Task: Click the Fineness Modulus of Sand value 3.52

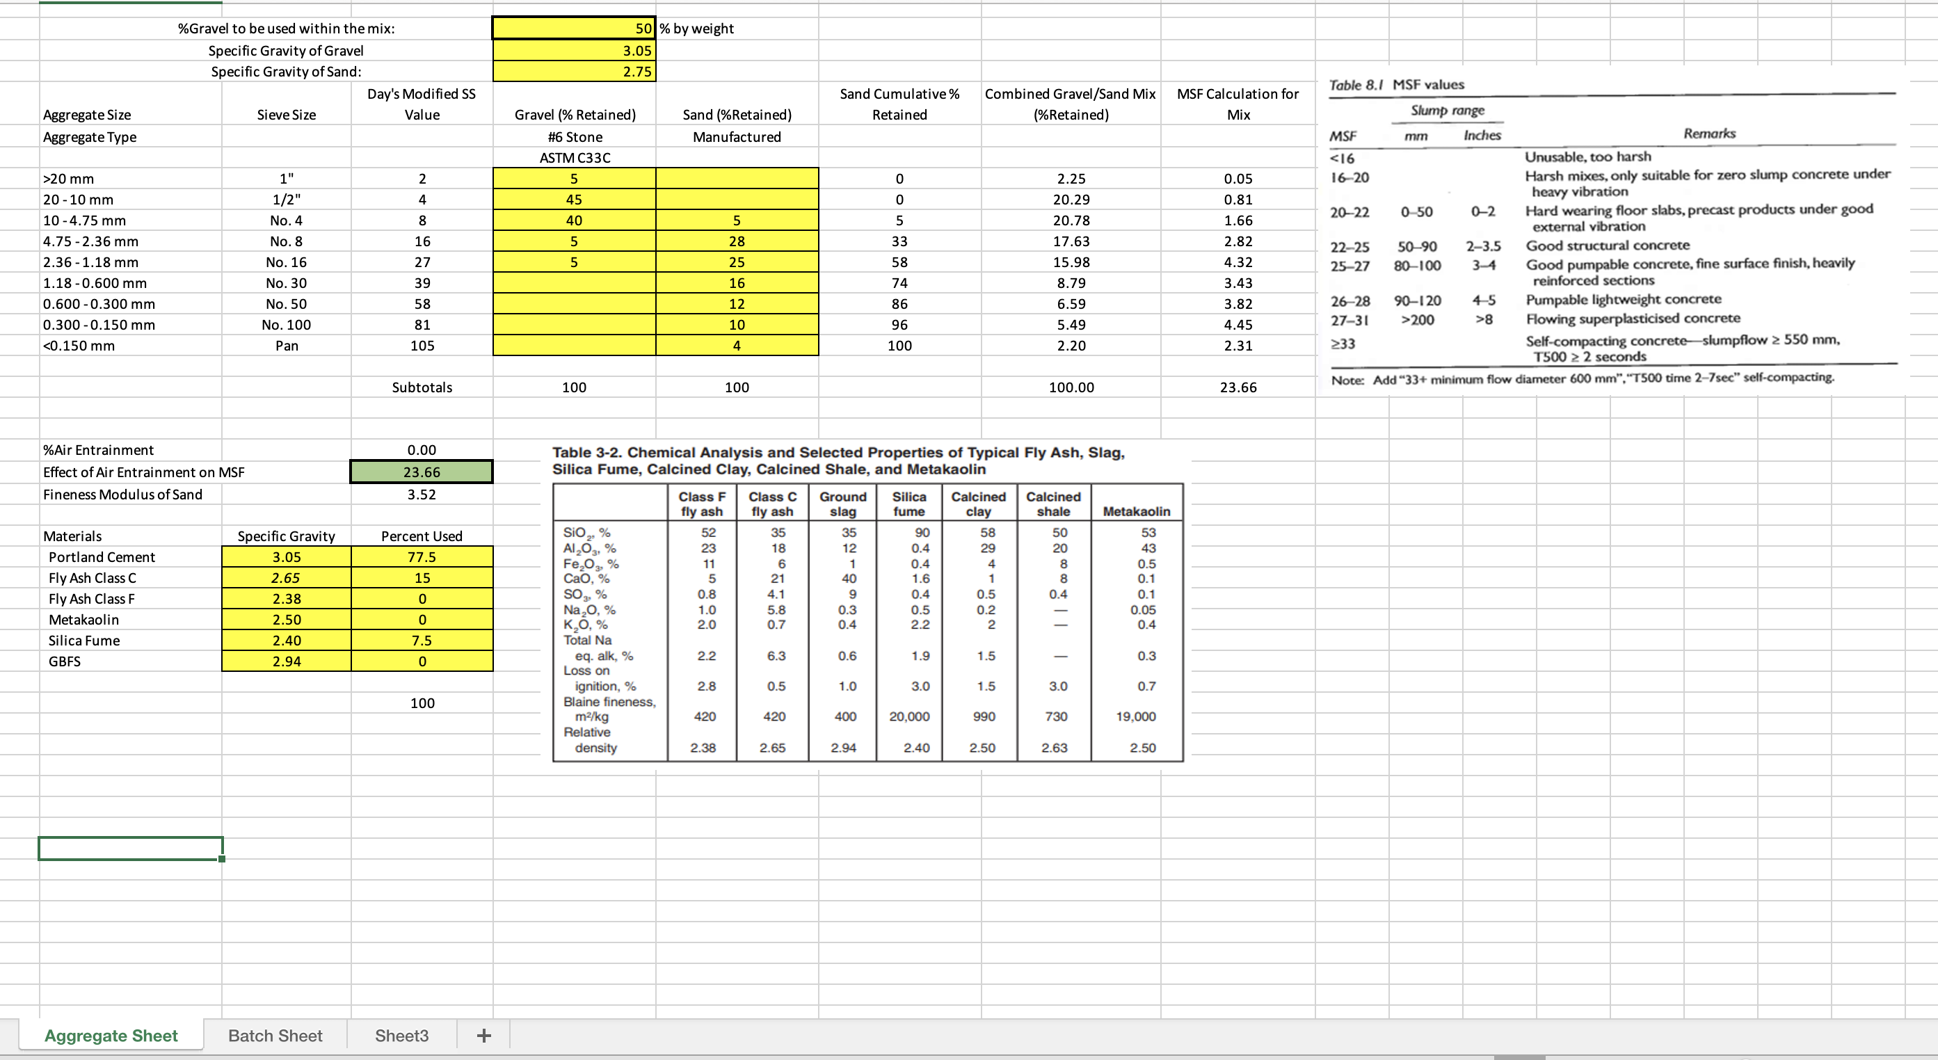Action: 421,495
